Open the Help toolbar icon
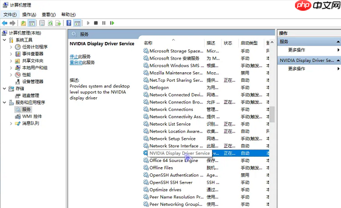 point(69,23)
